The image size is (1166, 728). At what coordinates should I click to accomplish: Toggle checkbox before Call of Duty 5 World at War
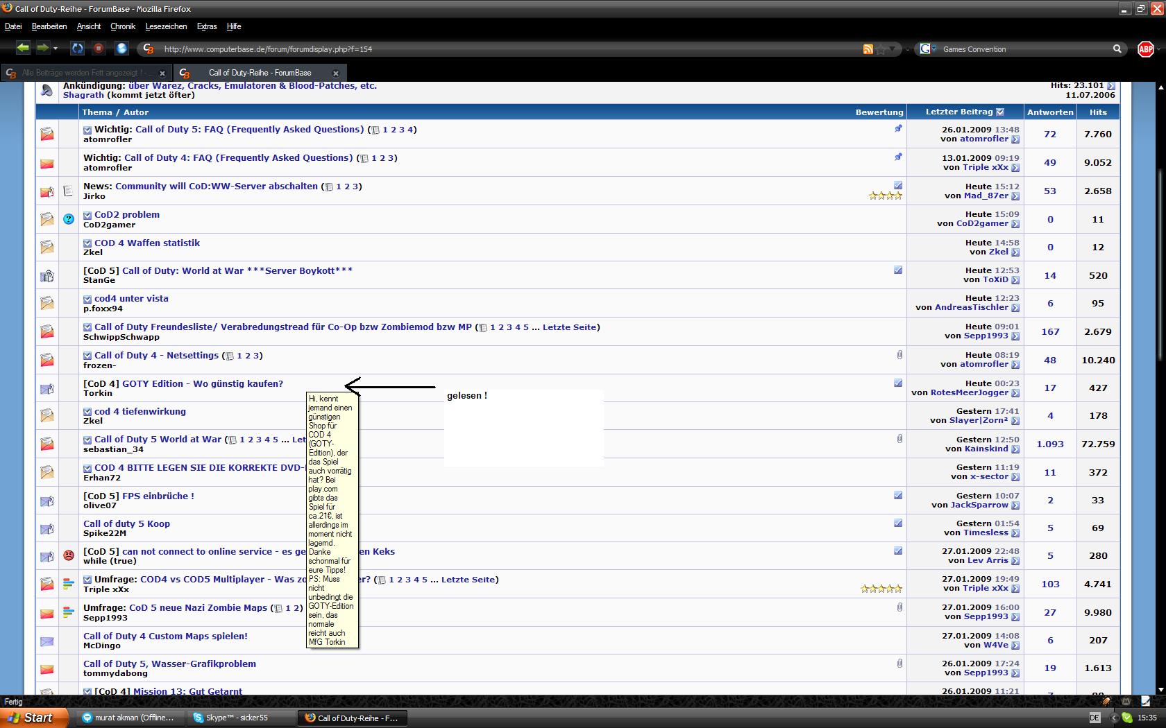[x=87, y=440]
